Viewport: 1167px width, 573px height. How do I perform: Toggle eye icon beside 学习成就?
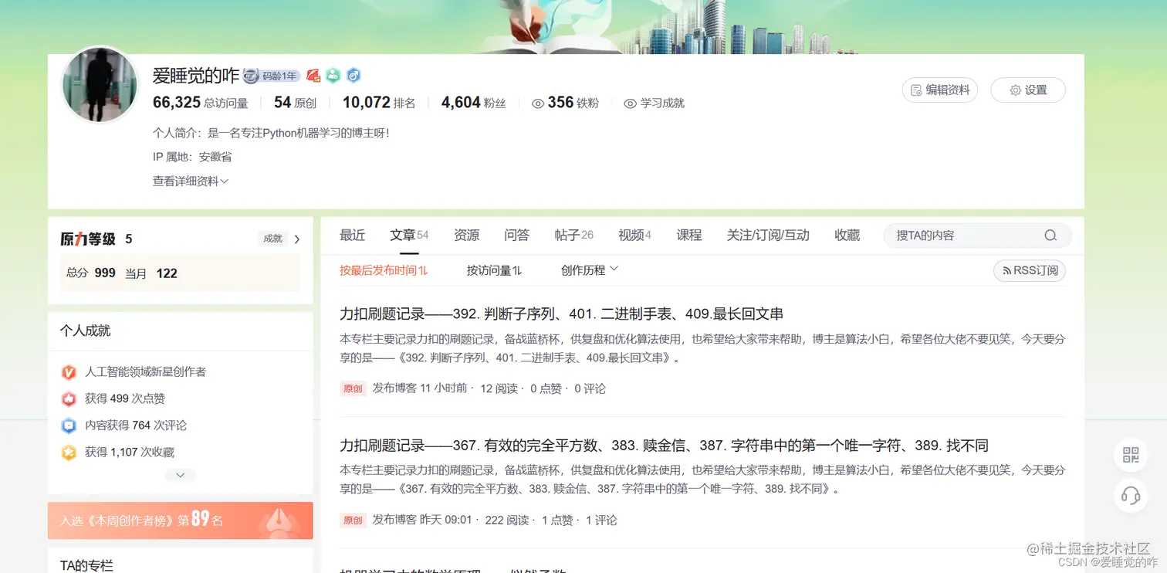630,103
